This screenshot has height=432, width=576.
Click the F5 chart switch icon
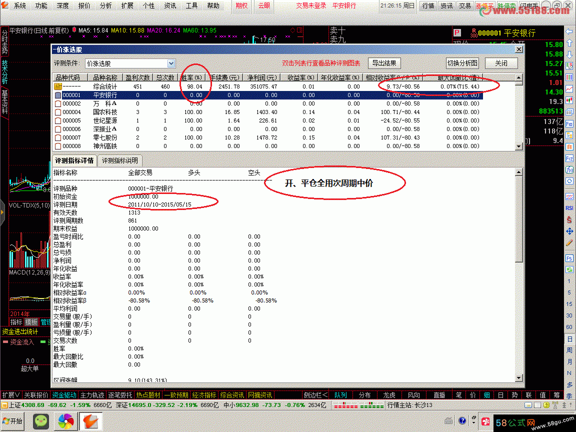tap(569, 258)
